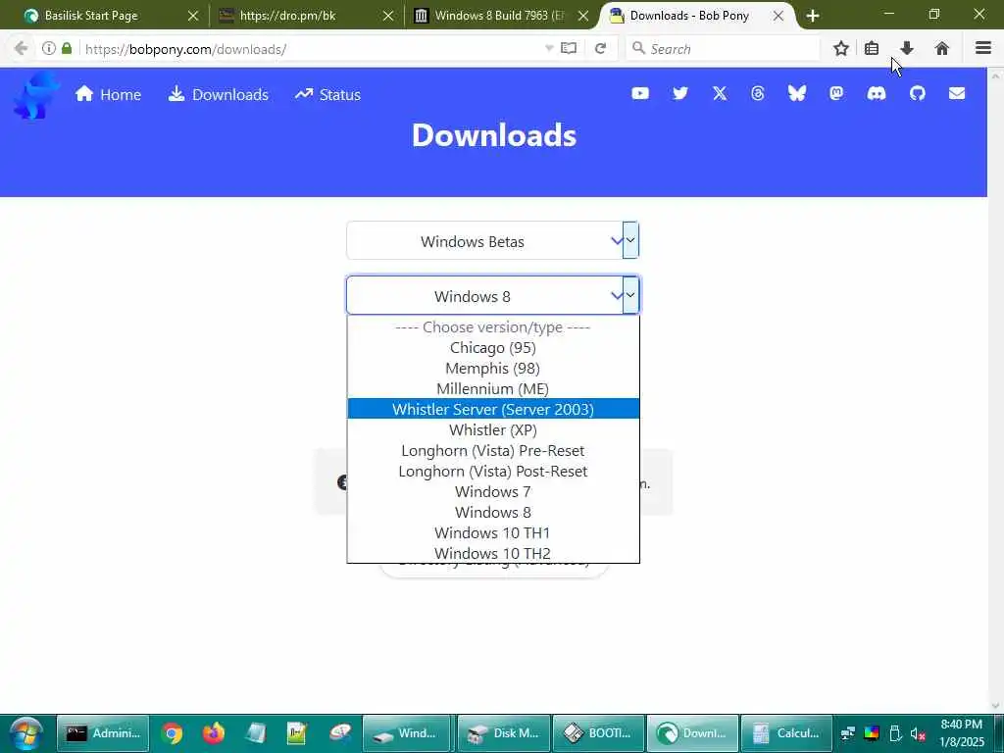This screenshot has height=753, width=1004.
Task: Select Chicago (95) from the list
Action: tap(493, 348)
